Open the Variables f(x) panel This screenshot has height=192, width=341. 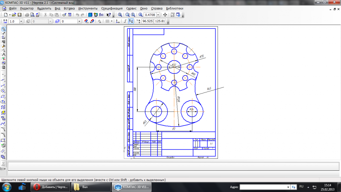click(101, 15)
